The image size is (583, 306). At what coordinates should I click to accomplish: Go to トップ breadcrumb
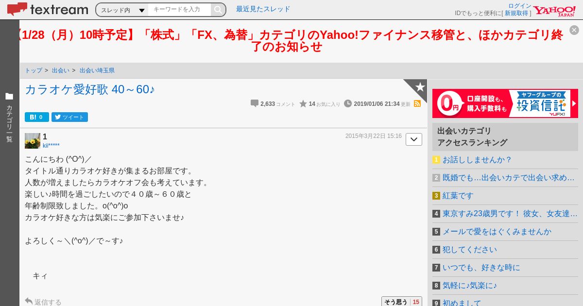tap(34, 70)
